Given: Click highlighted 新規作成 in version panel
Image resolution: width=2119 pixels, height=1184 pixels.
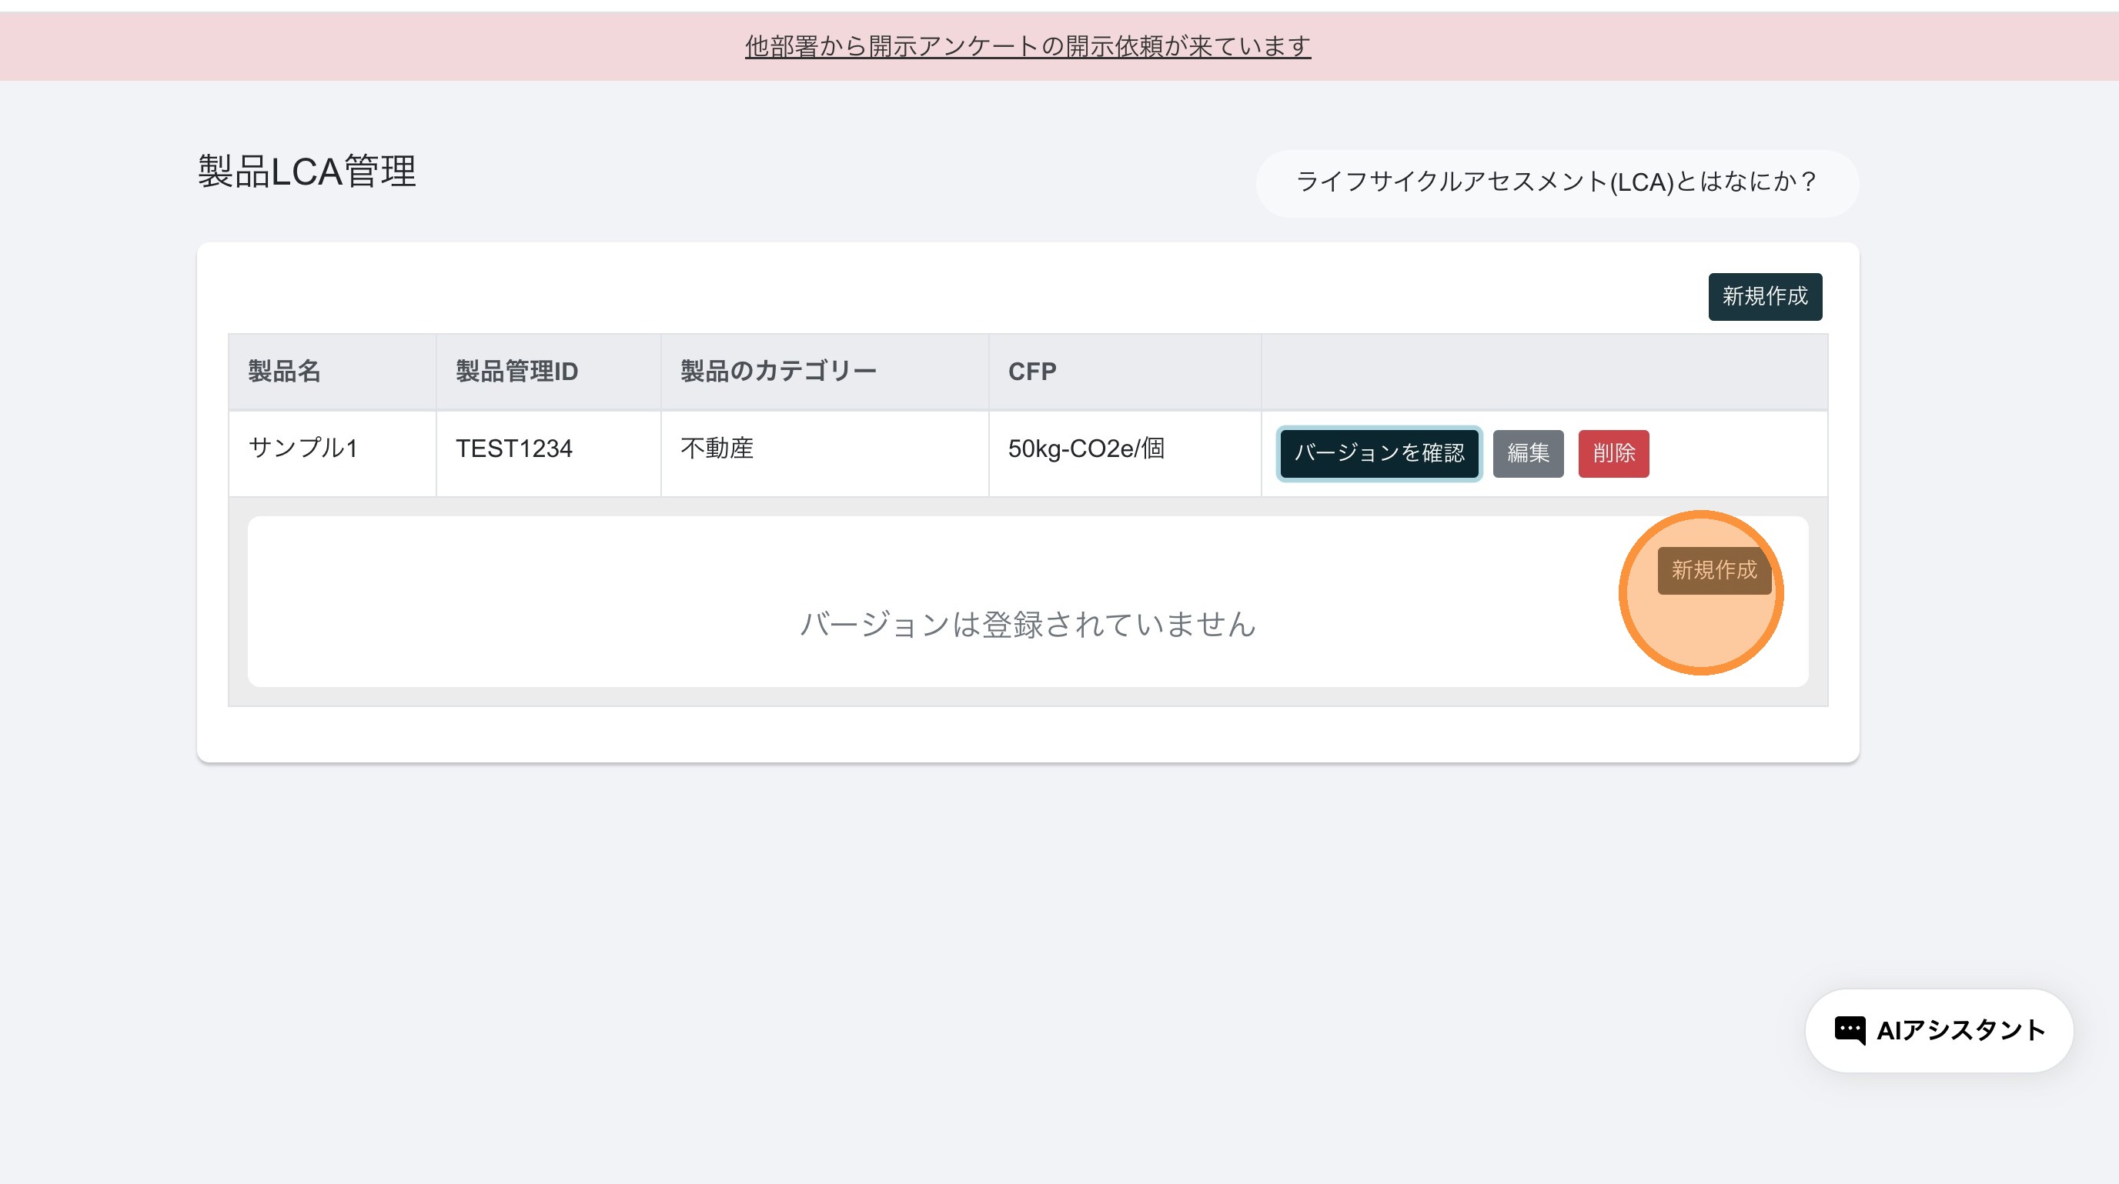Looking at the screenshot, I should pos(1713,570).
